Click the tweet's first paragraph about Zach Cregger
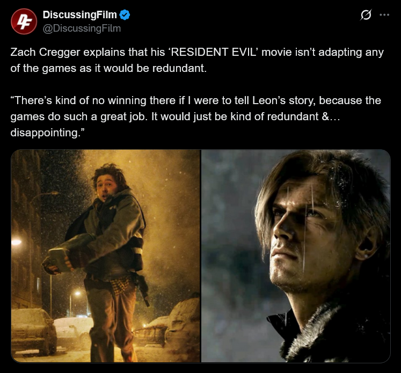 click(197, 60)
